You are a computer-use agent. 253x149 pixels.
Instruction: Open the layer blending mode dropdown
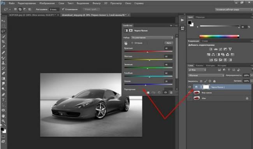coord(206,75)
